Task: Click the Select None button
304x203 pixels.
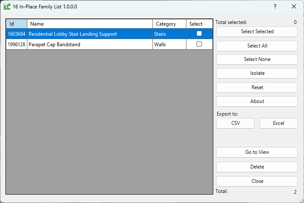Action: 257,59
